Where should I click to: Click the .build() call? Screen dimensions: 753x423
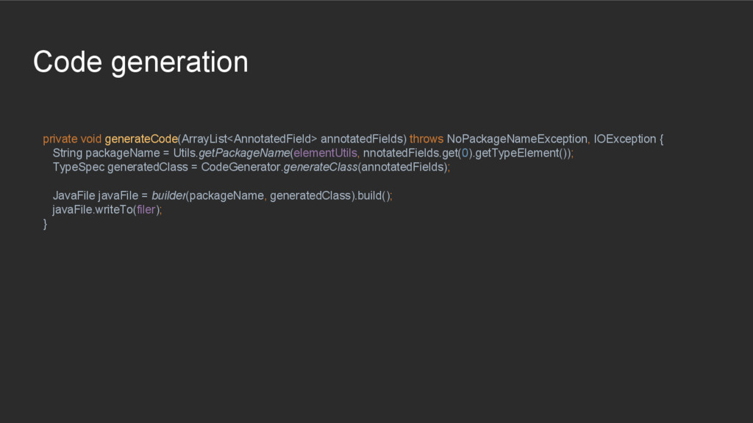coord(374,195)
